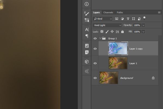The height and width of the screenshot is (109, 163).
Task: Filter layers by adjustment layers icon
Action: [x=122, y=19]
